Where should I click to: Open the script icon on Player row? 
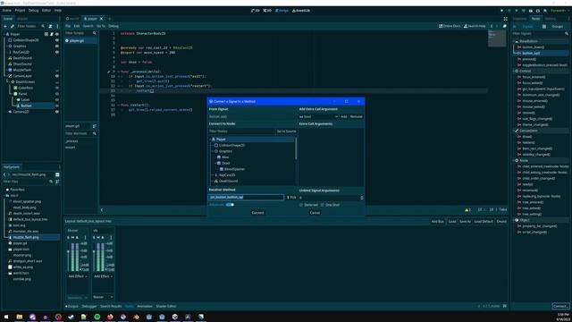click(52, 34)
